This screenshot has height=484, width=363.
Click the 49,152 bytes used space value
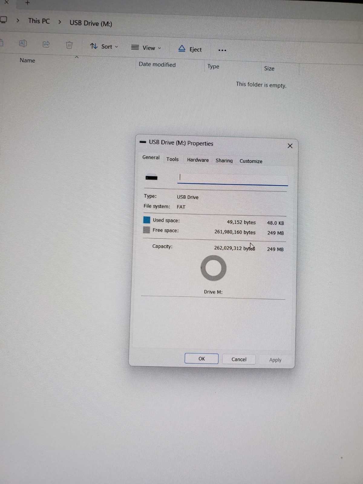(241, 222)
